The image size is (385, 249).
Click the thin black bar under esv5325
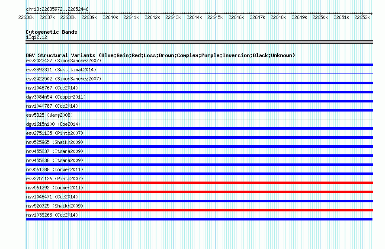pos(199,119)
